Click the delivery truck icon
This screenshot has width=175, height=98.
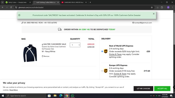pyautogui.click(x=60, y=29)
